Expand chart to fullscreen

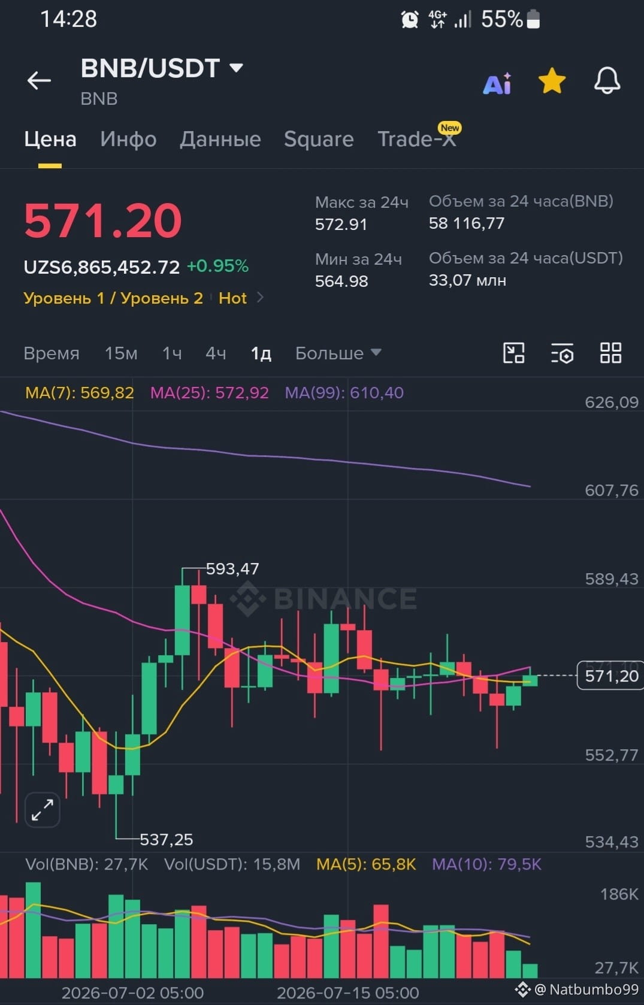[x=43, y=810]
